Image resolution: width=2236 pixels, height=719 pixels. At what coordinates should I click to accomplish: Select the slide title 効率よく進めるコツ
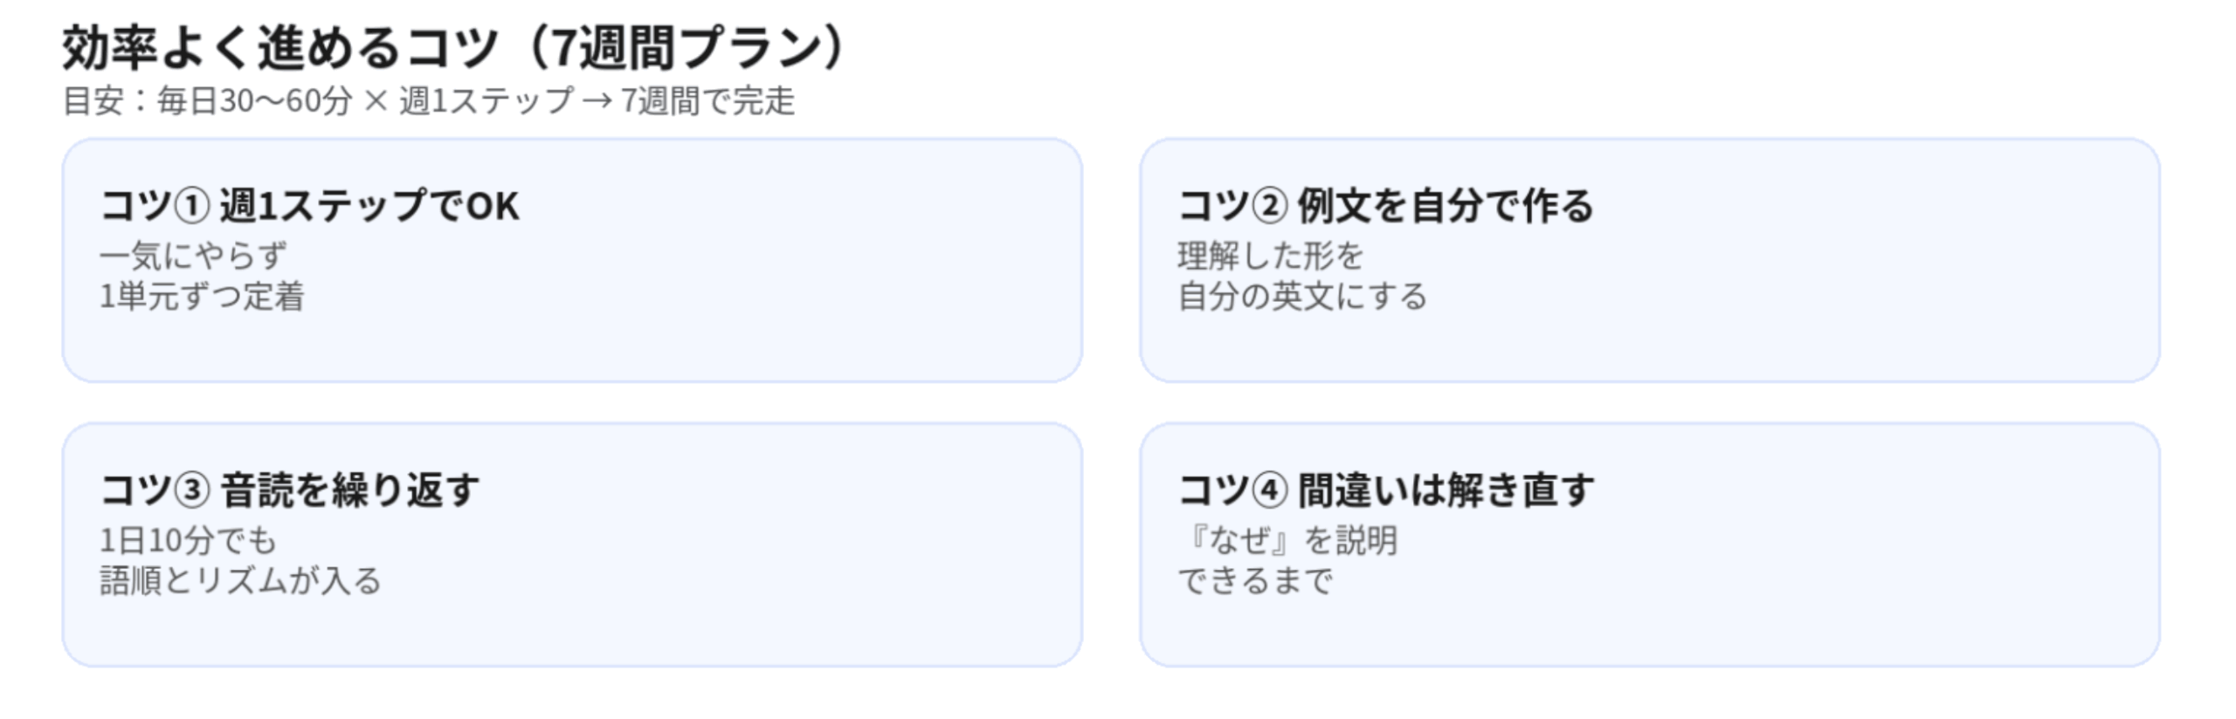coord(279,48)
